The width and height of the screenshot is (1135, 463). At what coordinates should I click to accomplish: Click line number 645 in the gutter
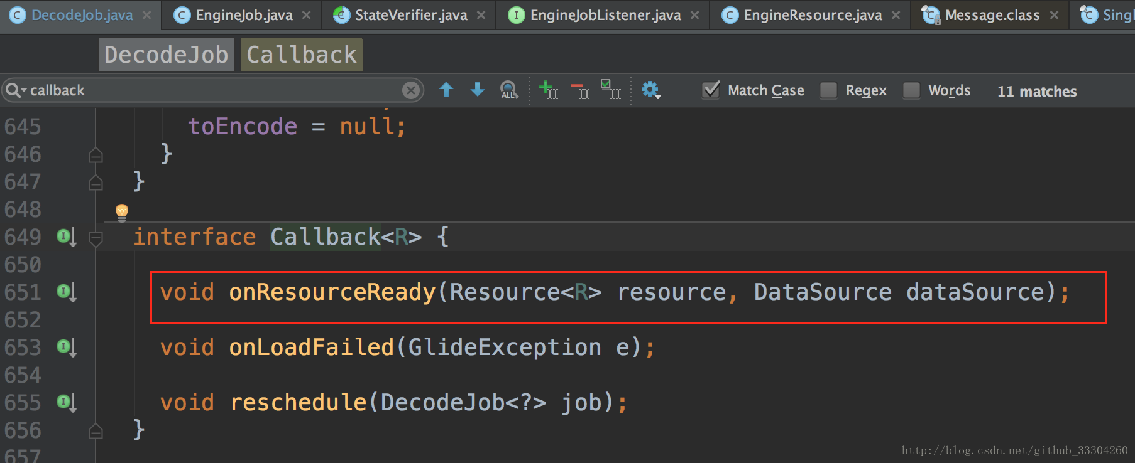[x=23, y=127]
